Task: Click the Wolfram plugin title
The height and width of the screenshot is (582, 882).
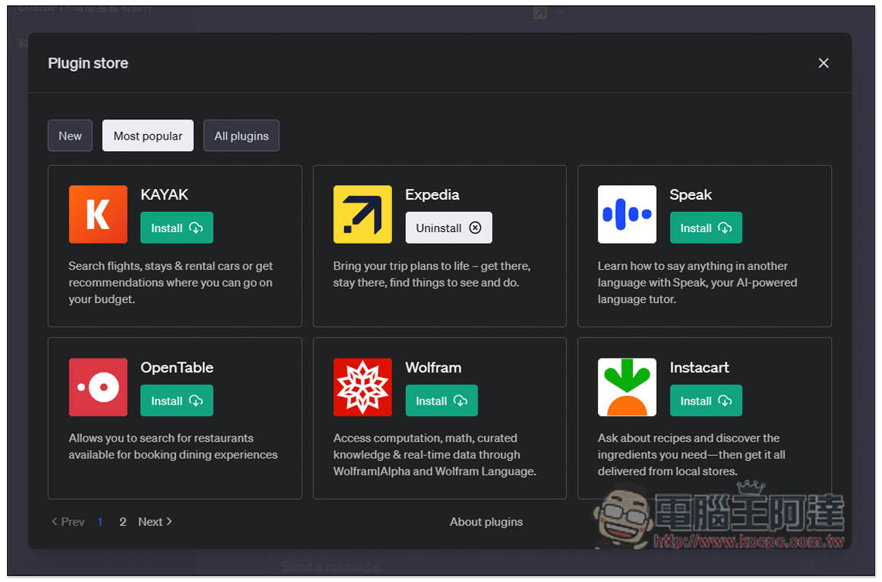Action: [433, 368]
